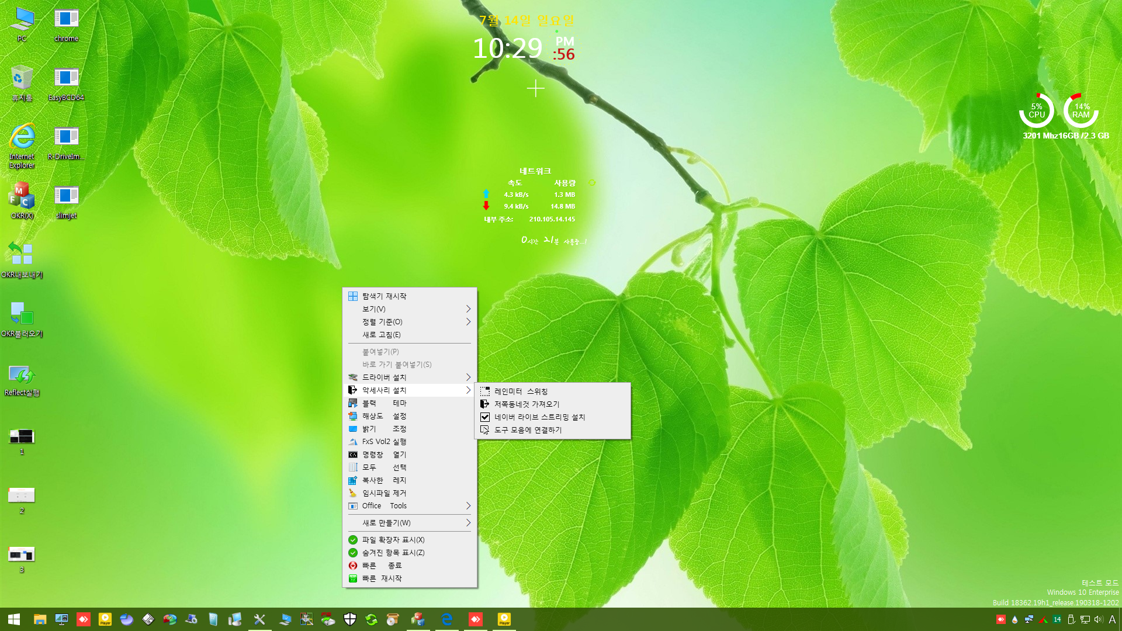Select 해상도 설정 menu entry
The width and height of the screenshot is (1122, 631).
coord(409,416)
